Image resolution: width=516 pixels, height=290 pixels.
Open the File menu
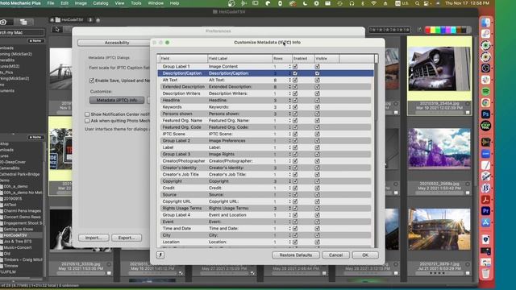coord(50,3)
